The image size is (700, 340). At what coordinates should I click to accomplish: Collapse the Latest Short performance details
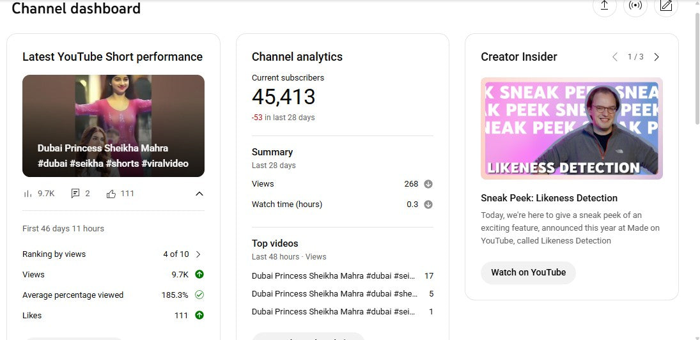[x=199, y=194]
